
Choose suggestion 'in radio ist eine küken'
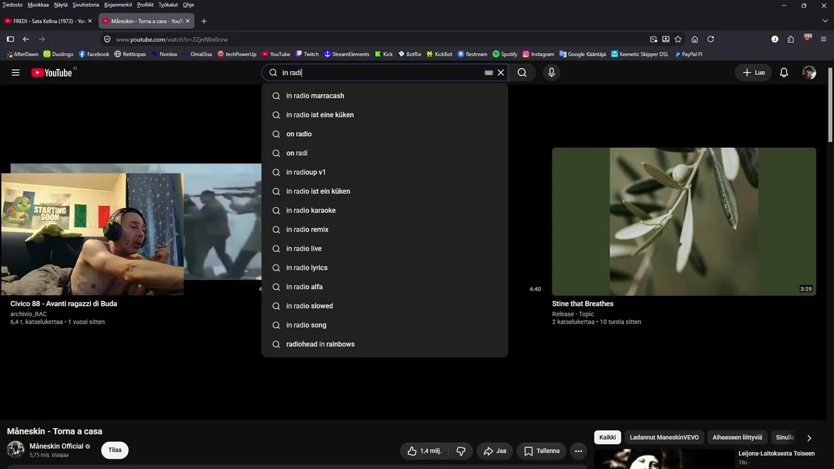384,115
